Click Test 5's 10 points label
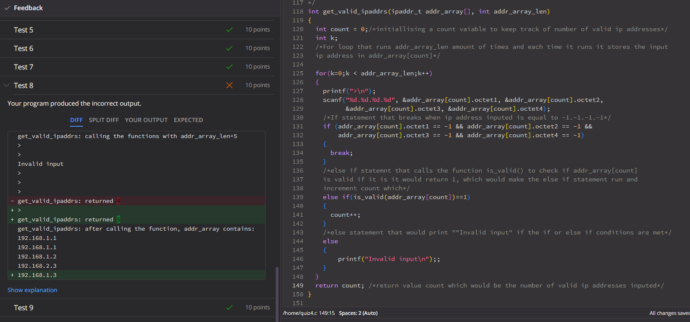This screenshot has width=690, height=322. tap(258, 29)
